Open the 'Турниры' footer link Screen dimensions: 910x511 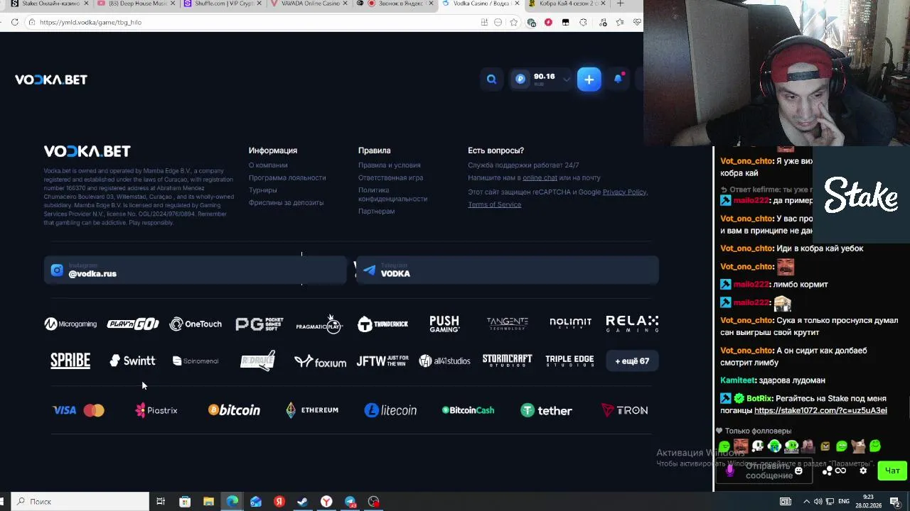pos(263,190)
